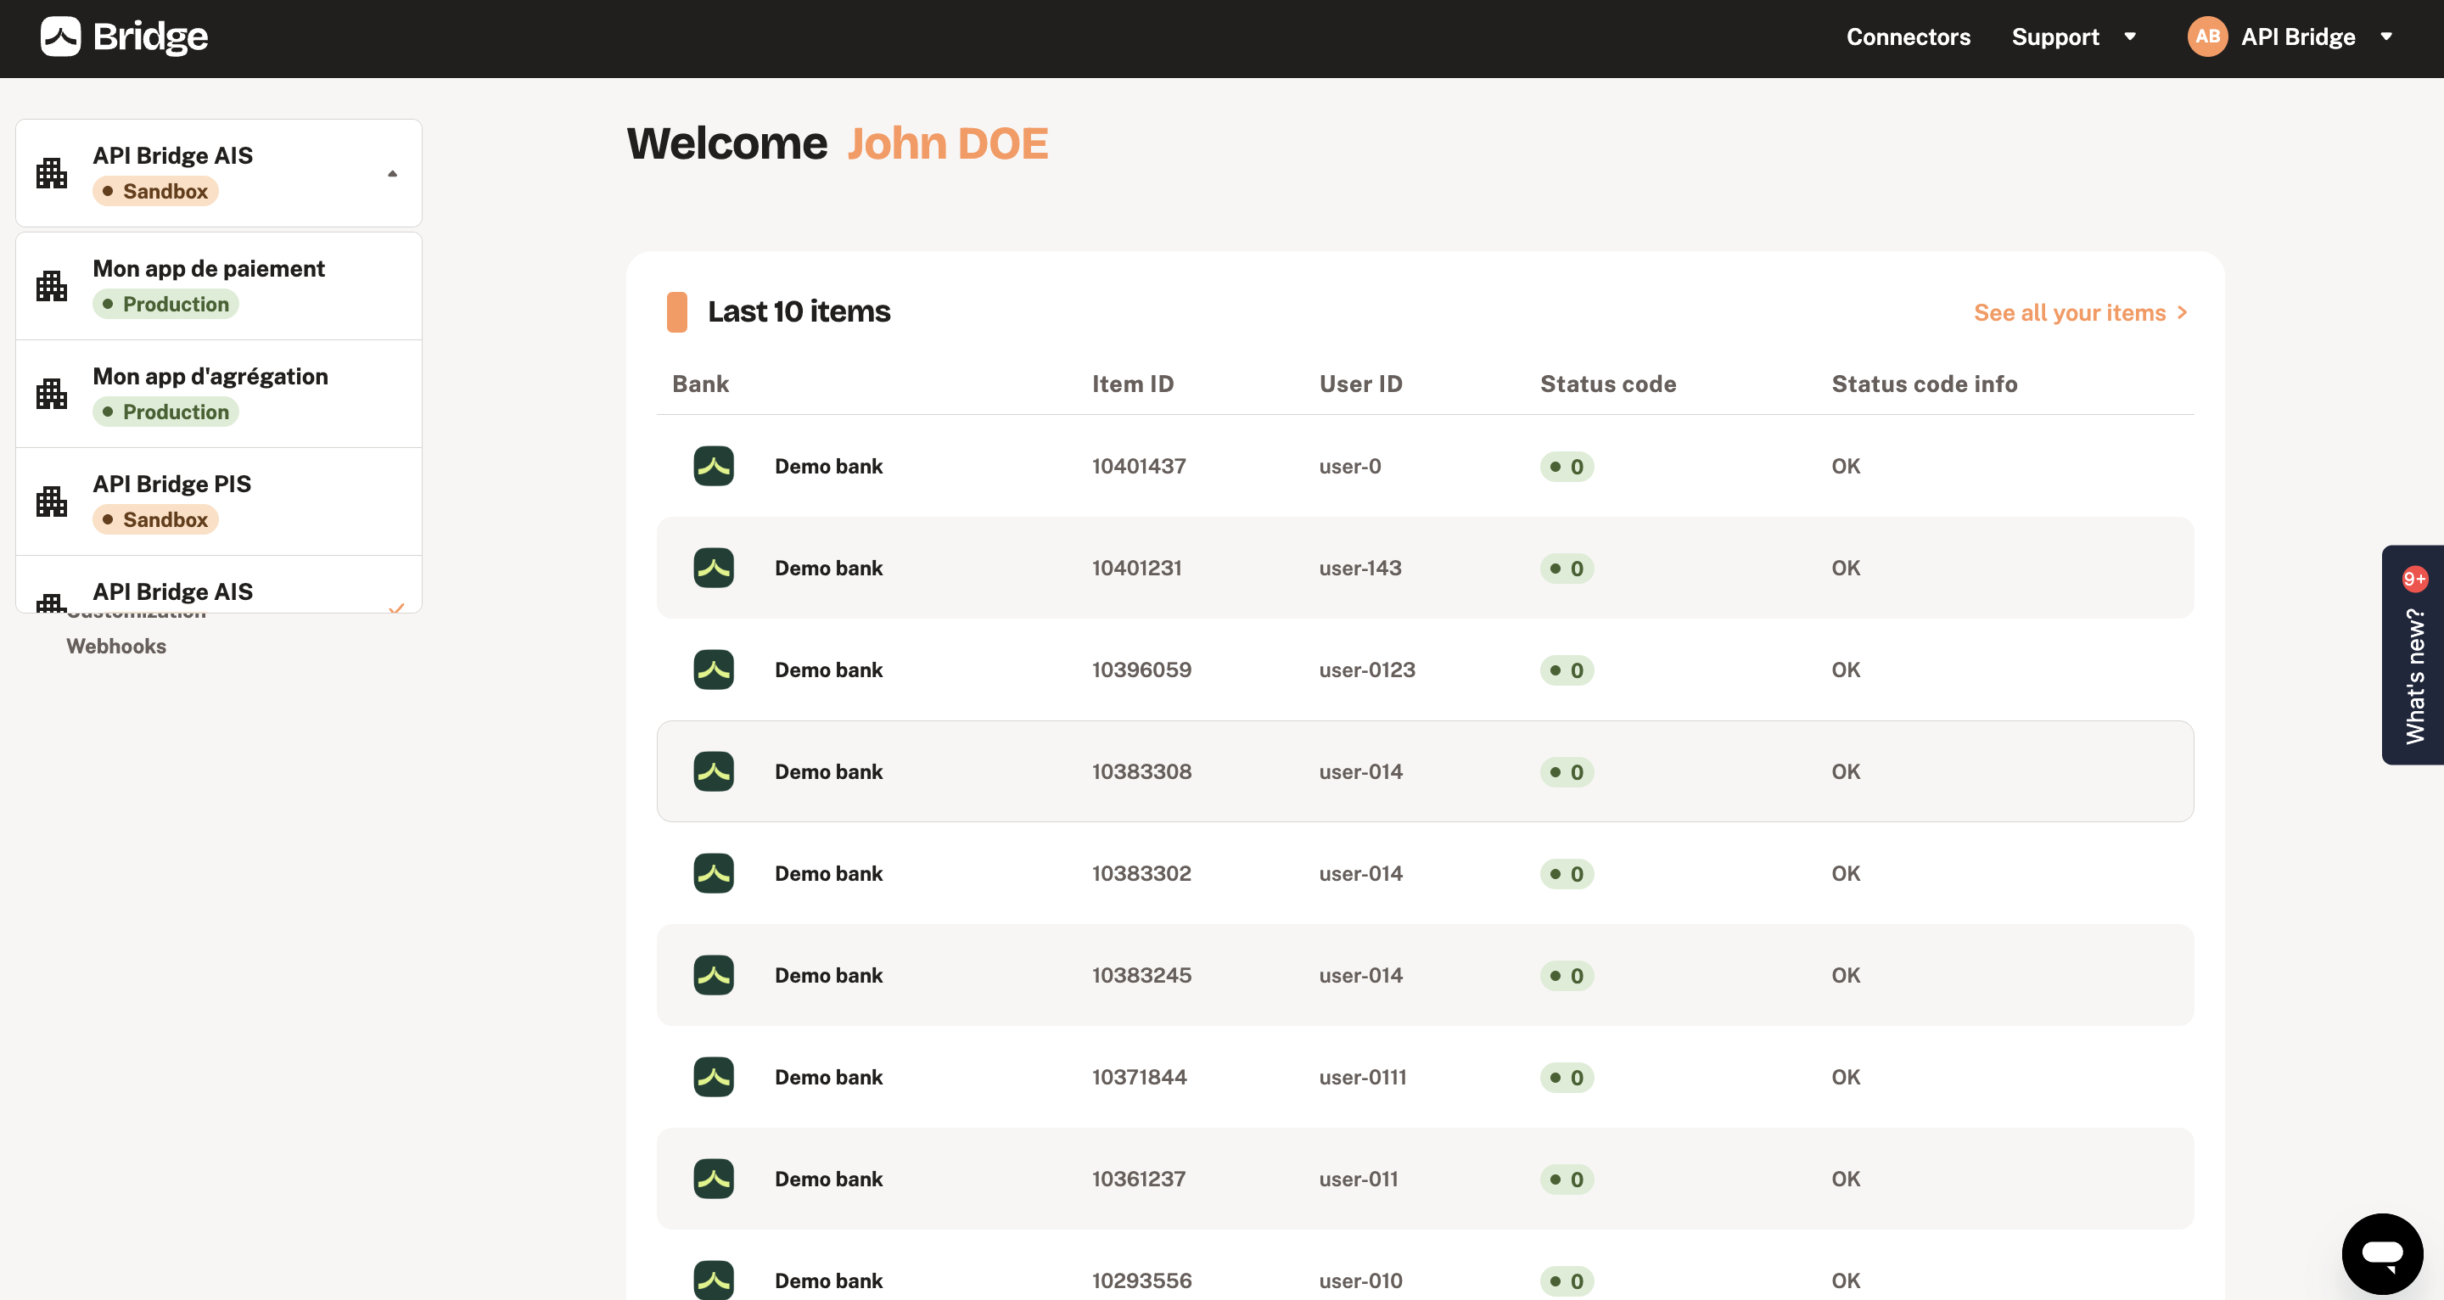Click Demo bank icon for item 10371844
Viewport: 2444px width, 1300px height.
pyautogui.click(x=714, y=1077)
